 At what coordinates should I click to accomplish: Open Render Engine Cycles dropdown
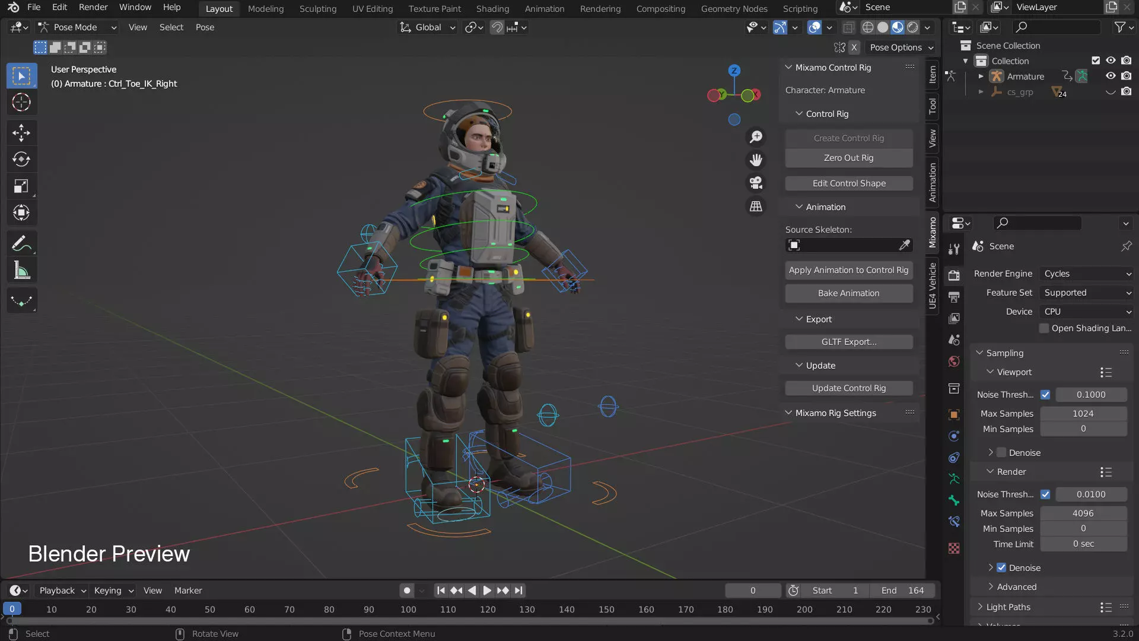pos(1087,274)
